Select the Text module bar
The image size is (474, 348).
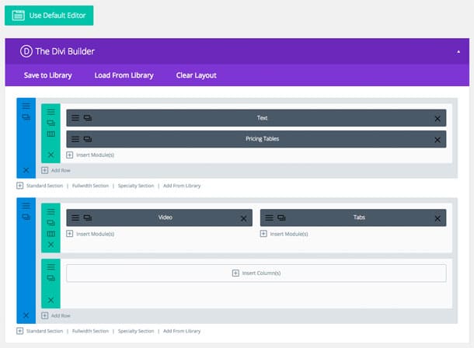click(256, 118)
